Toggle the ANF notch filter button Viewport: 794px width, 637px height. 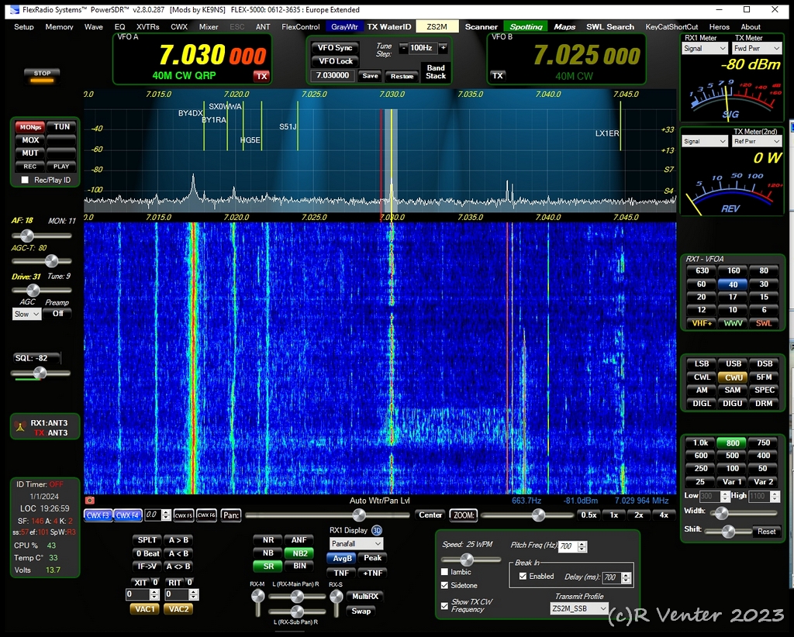tap(299, 540)
